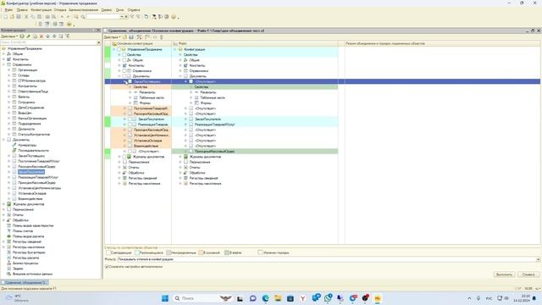Click the Фильтр field showing configuration differences
The height and width of the screenshot is (305, 542).
tap(326, 259)
